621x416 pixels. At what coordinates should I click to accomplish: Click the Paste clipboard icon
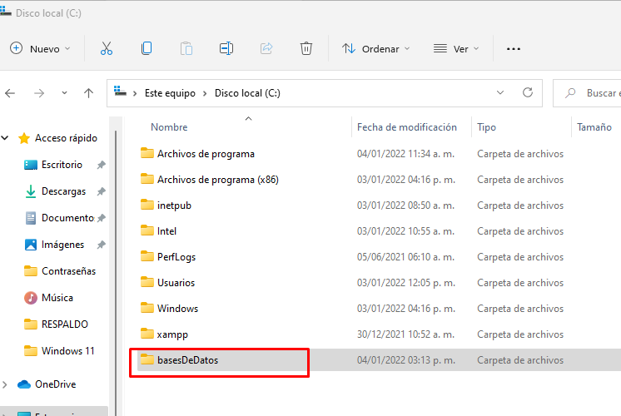(x=186, y=48)
